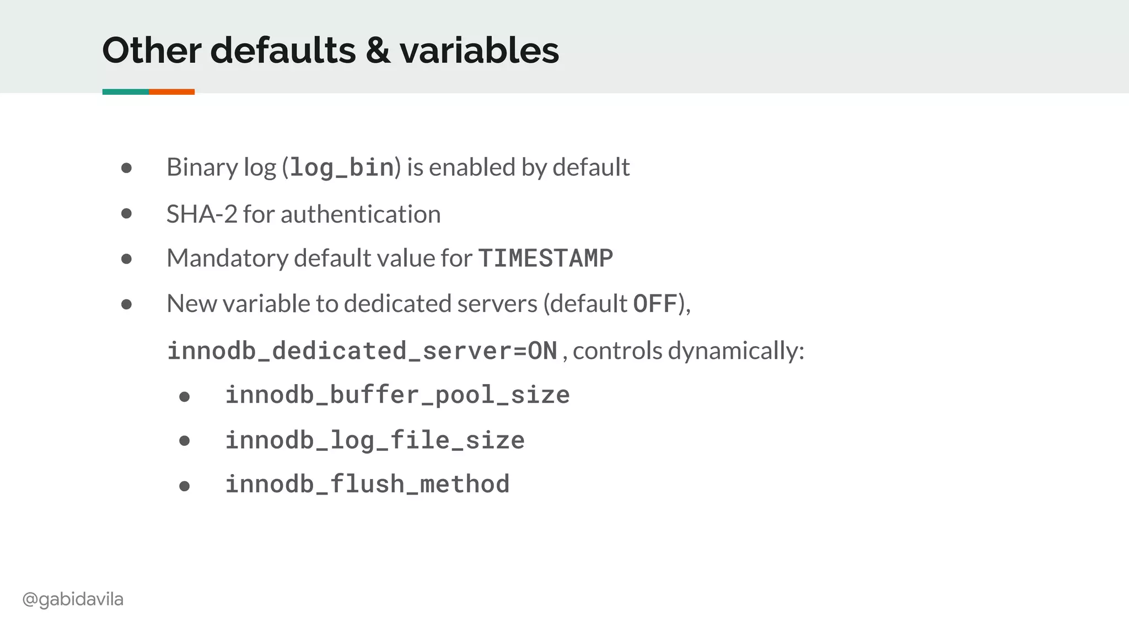Click the bullet beside "innodb_buffer_pool_size"
The height and width of the screenshot is (635, 1129).
185,396
